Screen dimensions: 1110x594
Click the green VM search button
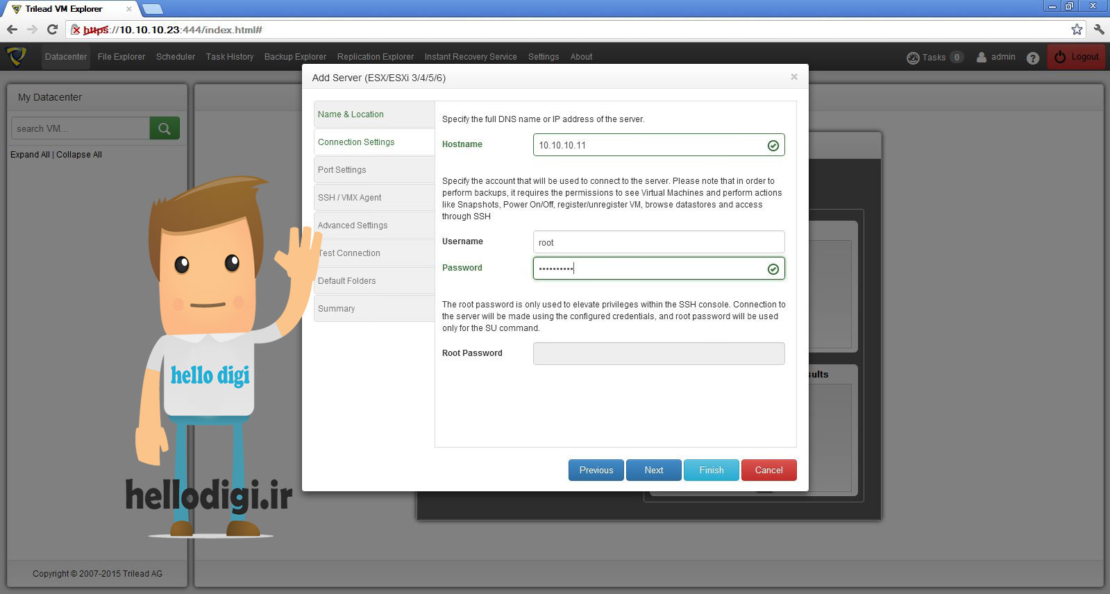(165, 128)
